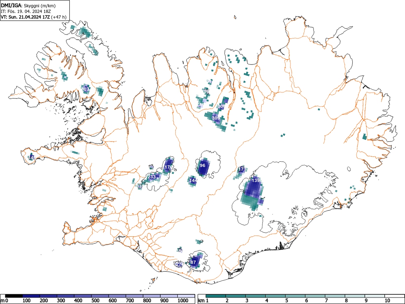Viewport: 405px width, 304px height.
Task: Click the 'km' unit label in legend
Action: pyautogui.click(x=201, y=301)
